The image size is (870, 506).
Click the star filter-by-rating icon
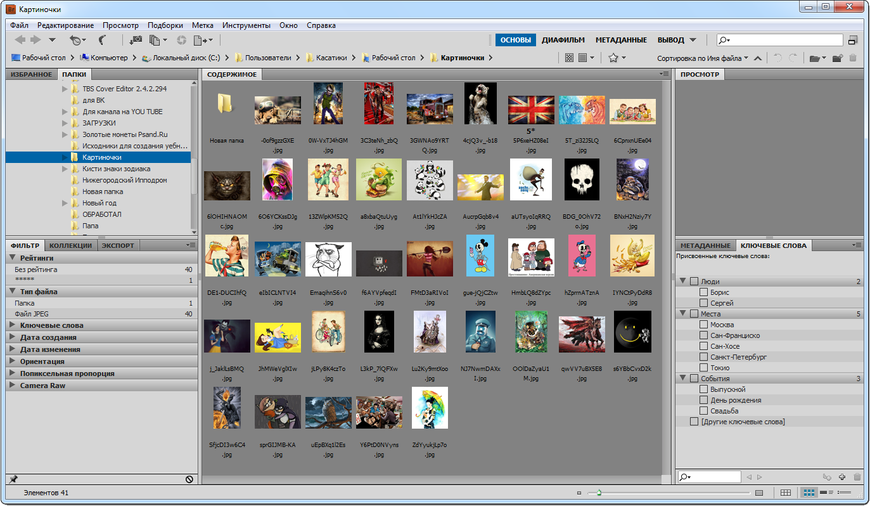(613, 58)
